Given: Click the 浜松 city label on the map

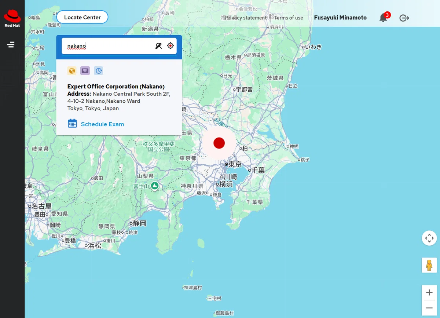Looking at the screenshot, I should [x=95, y=245].
